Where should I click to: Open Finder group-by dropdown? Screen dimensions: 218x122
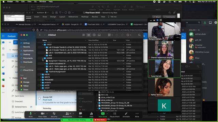coord(110,35)
